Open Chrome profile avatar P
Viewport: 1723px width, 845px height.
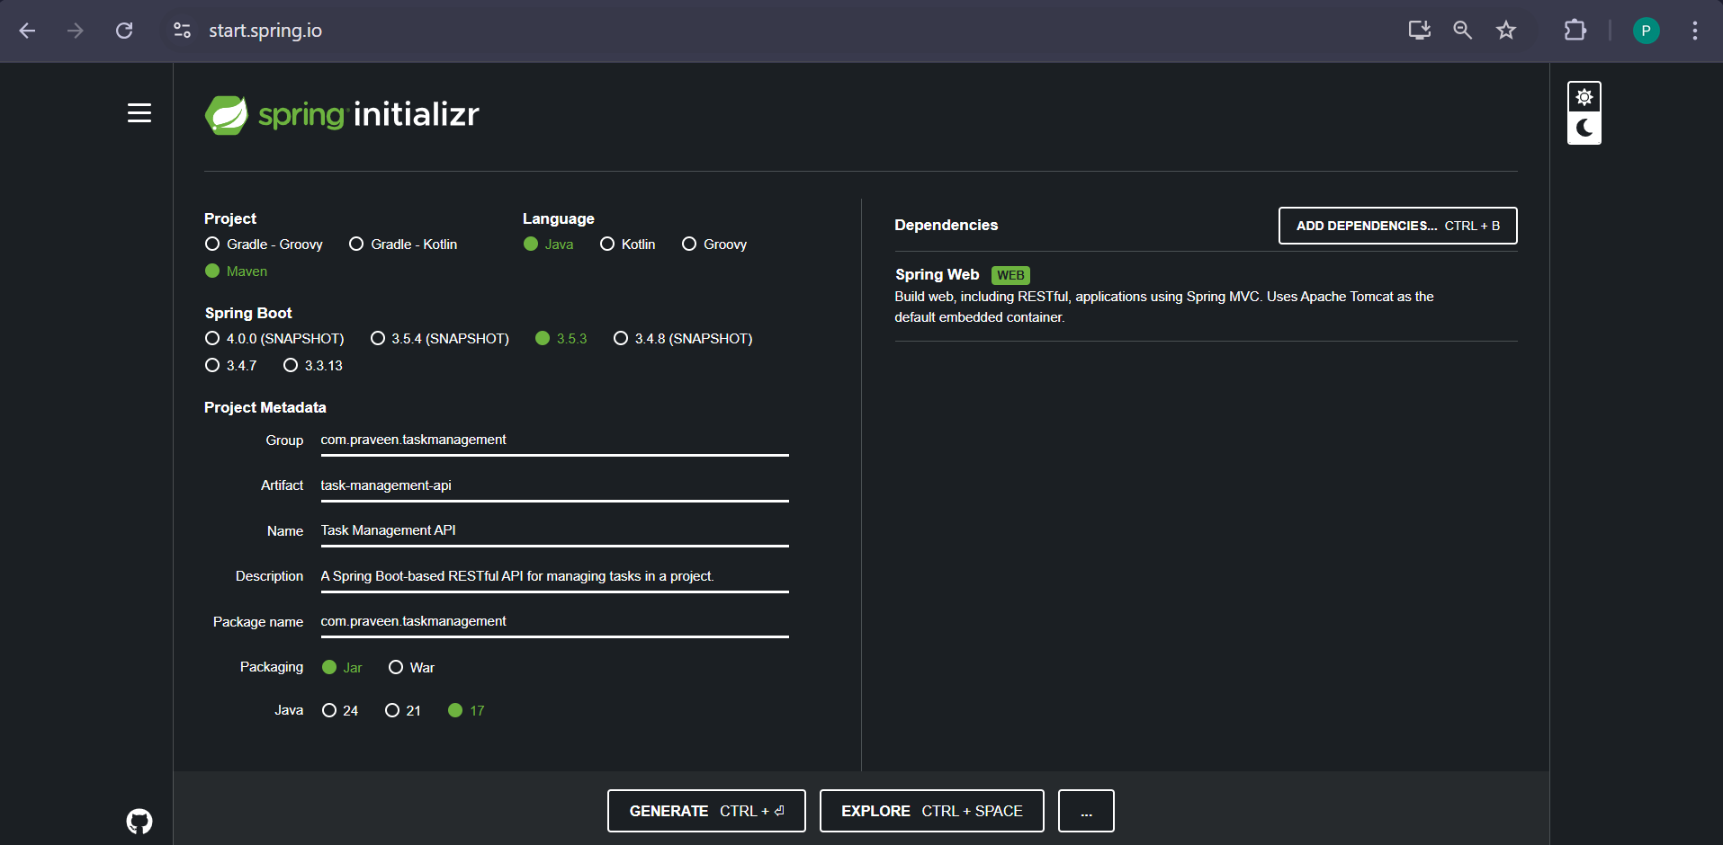coord(1647,31)
